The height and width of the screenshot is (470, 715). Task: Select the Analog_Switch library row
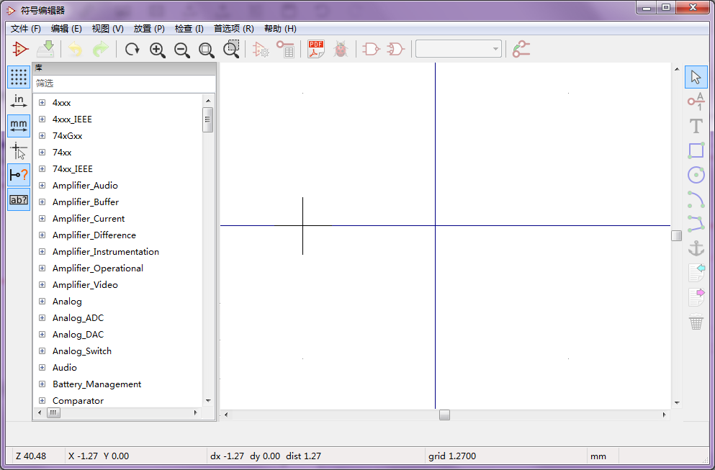click(82, 351)
